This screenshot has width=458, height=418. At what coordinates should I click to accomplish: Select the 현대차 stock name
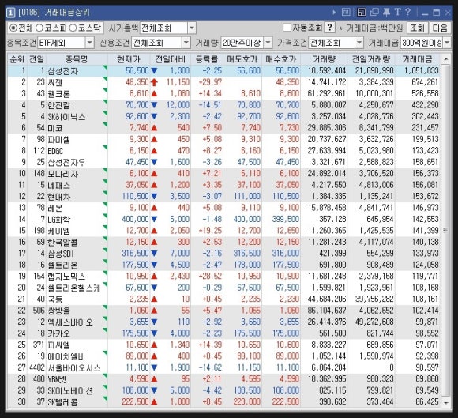[59, 197]
